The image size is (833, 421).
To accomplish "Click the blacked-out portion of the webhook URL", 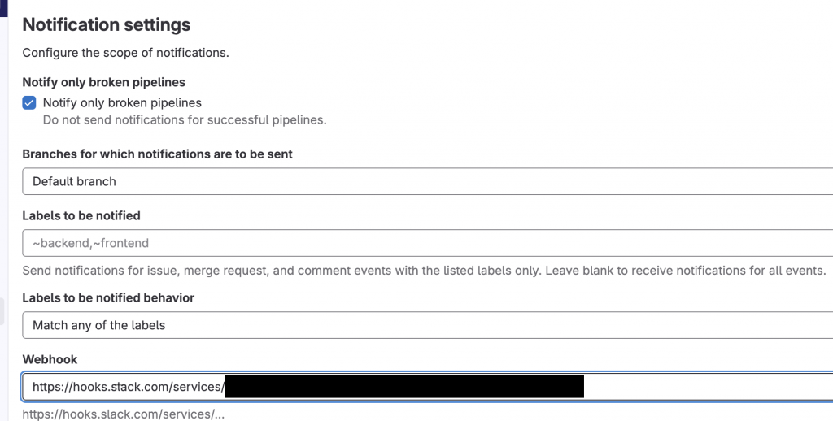I will (404, 387).
